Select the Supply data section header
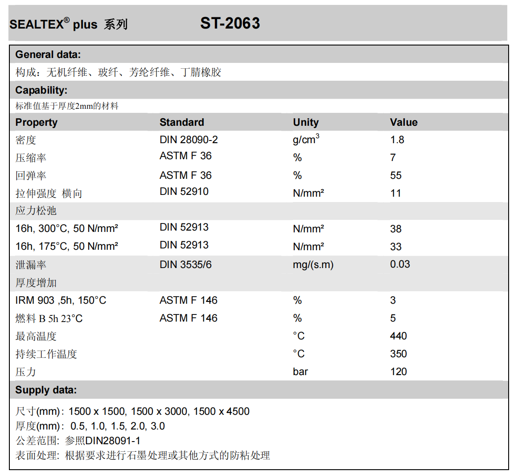This screenshot has width=518, height=471. coord(46,390)
